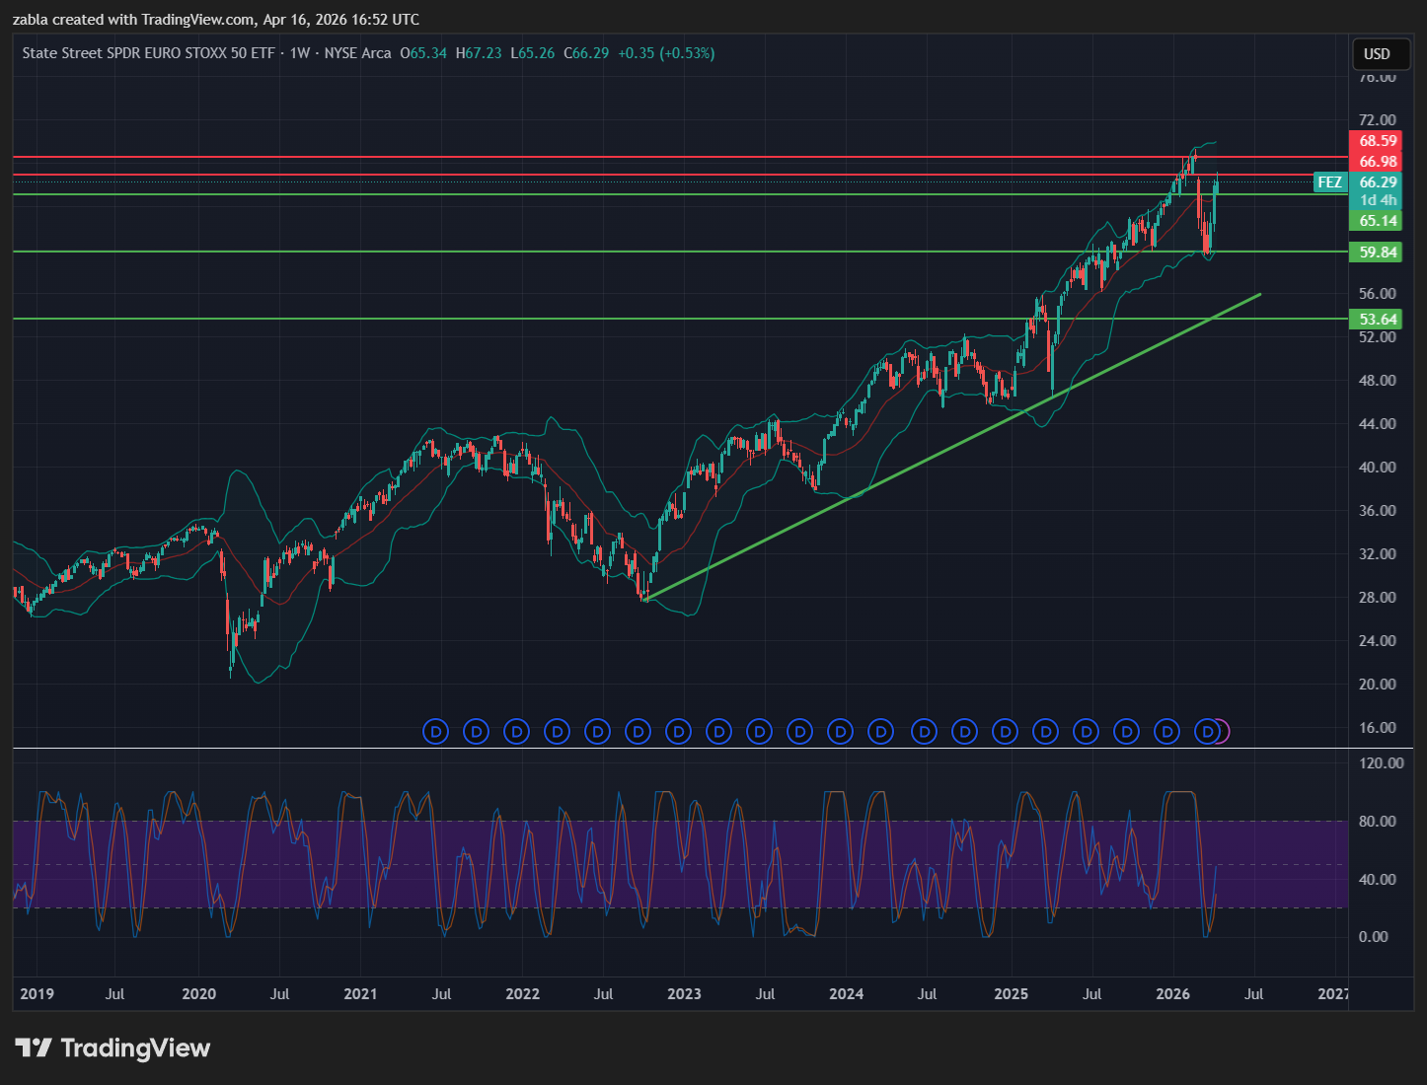Image resolution: width=1427 pixels, height=1085 pixels.
Task: Click the 66.29 current price label
Action: tap(1377, 182)
